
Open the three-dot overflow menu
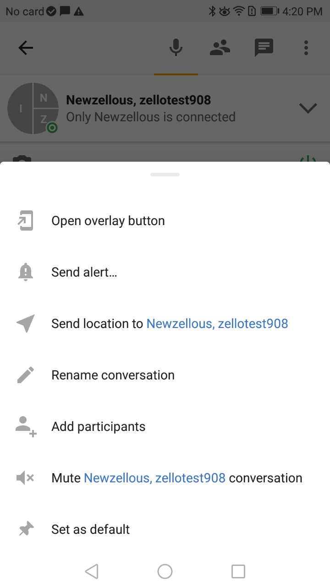click(306, 48)
